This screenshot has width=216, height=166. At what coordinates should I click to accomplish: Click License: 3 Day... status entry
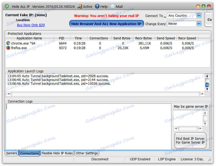[193, 159]
